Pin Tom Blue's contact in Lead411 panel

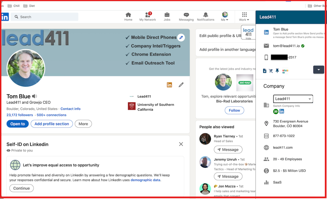277,71
